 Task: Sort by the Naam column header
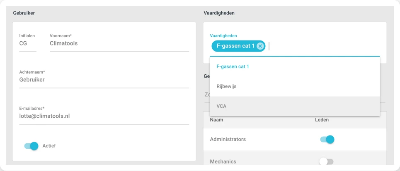(217, 120)
